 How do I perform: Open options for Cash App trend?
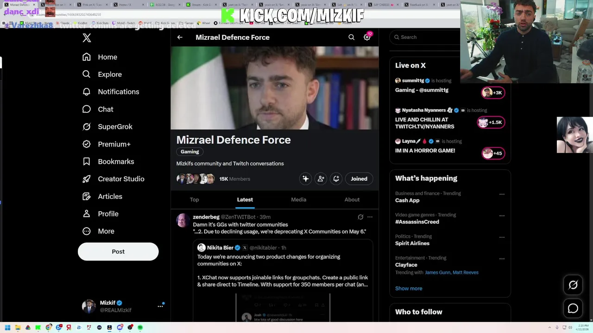tap(502, 194)
